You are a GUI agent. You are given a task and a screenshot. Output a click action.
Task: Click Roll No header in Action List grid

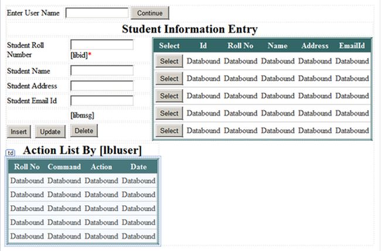(x=27, y=167)
